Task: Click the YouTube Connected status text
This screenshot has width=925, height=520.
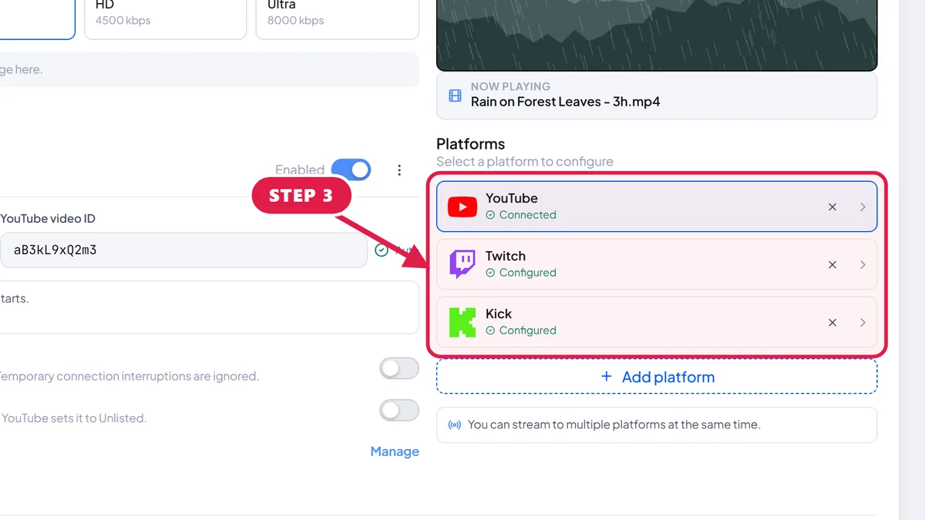Action: tap(527, 215)
